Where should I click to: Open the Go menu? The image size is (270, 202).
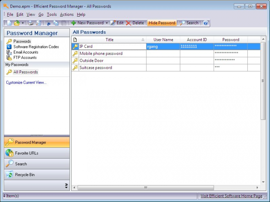[x=41, y=15]
